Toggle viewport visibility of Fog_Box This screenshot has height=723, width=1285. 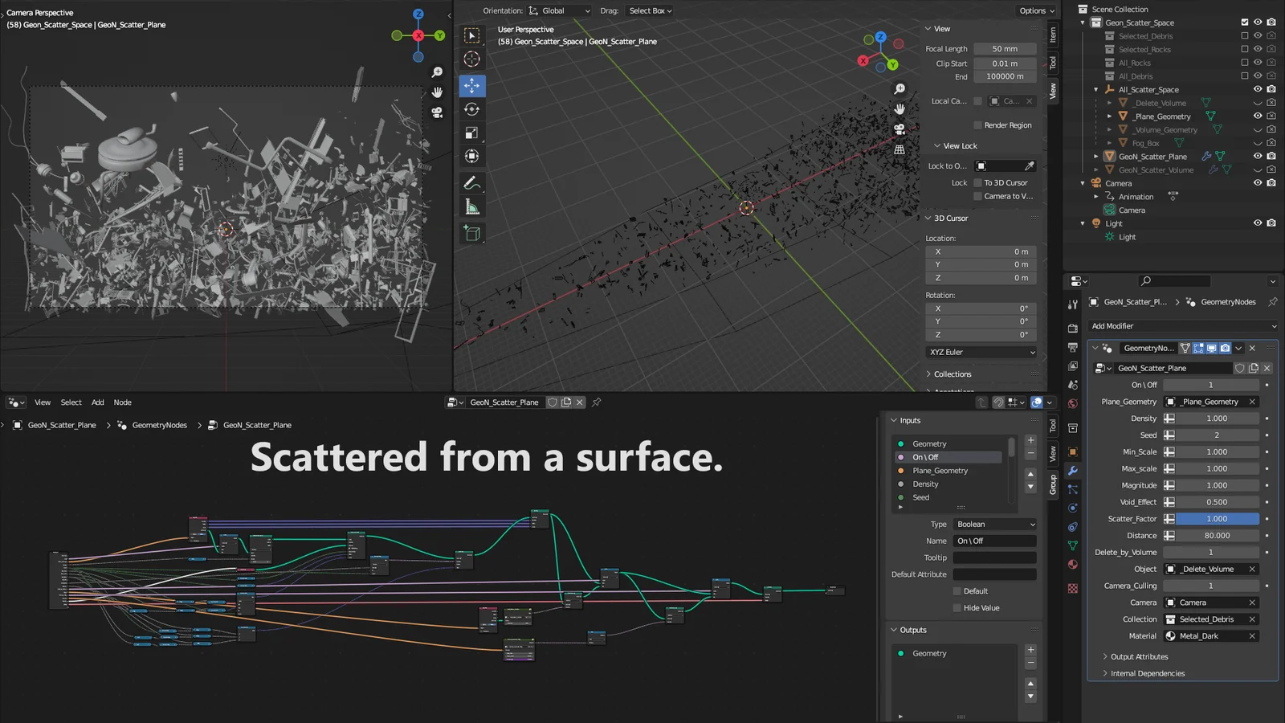1258,142
